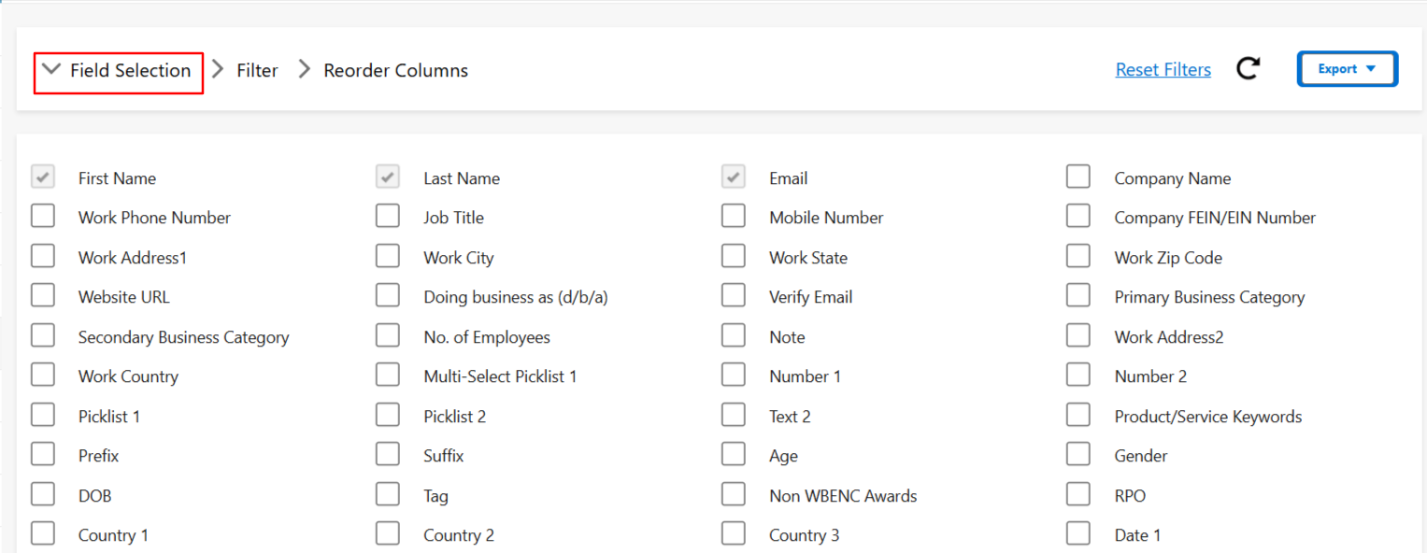Check the Primary Business Category box
The height and width of the screenshot is (553, 1427).
point(1078,296)
